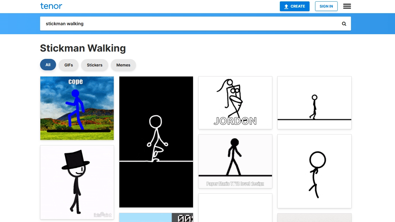The height and width of the screenshot is (222, 395).
Task: Open the Stickers filter
Action: click(x=94, y=65)
